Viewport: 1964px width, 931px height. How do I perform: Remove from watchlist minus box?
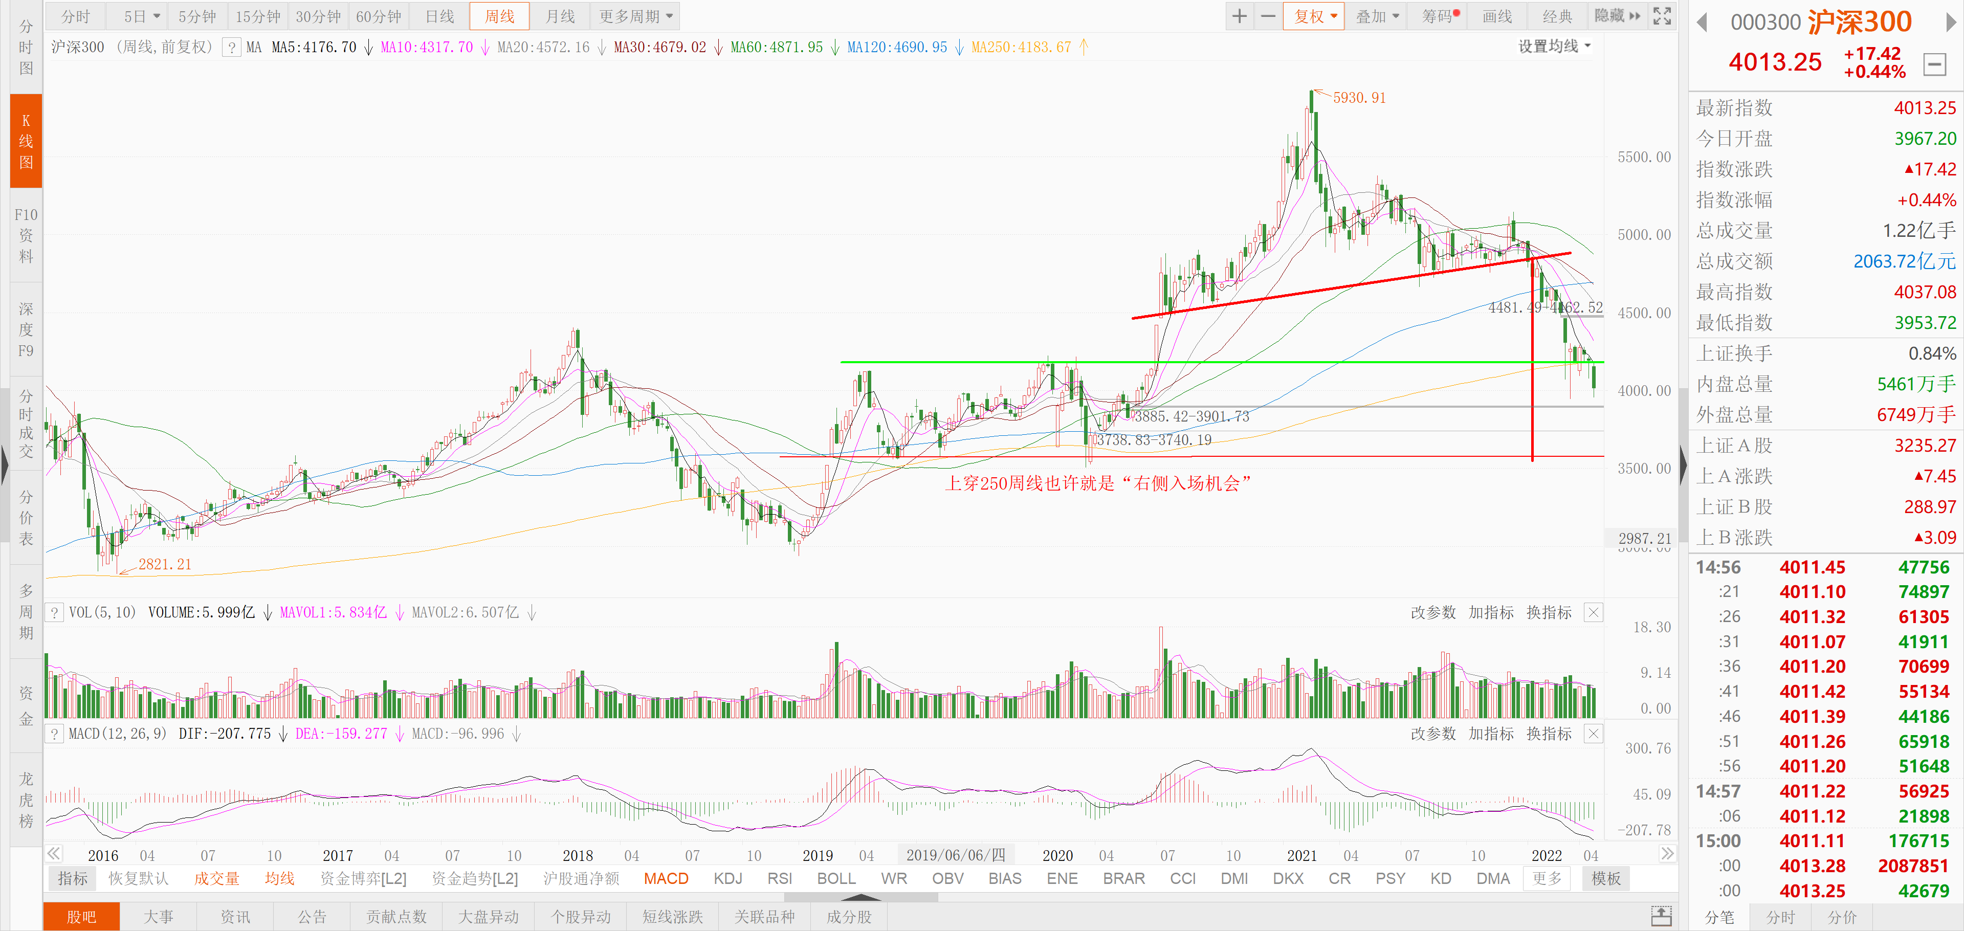pos(1934,64)
